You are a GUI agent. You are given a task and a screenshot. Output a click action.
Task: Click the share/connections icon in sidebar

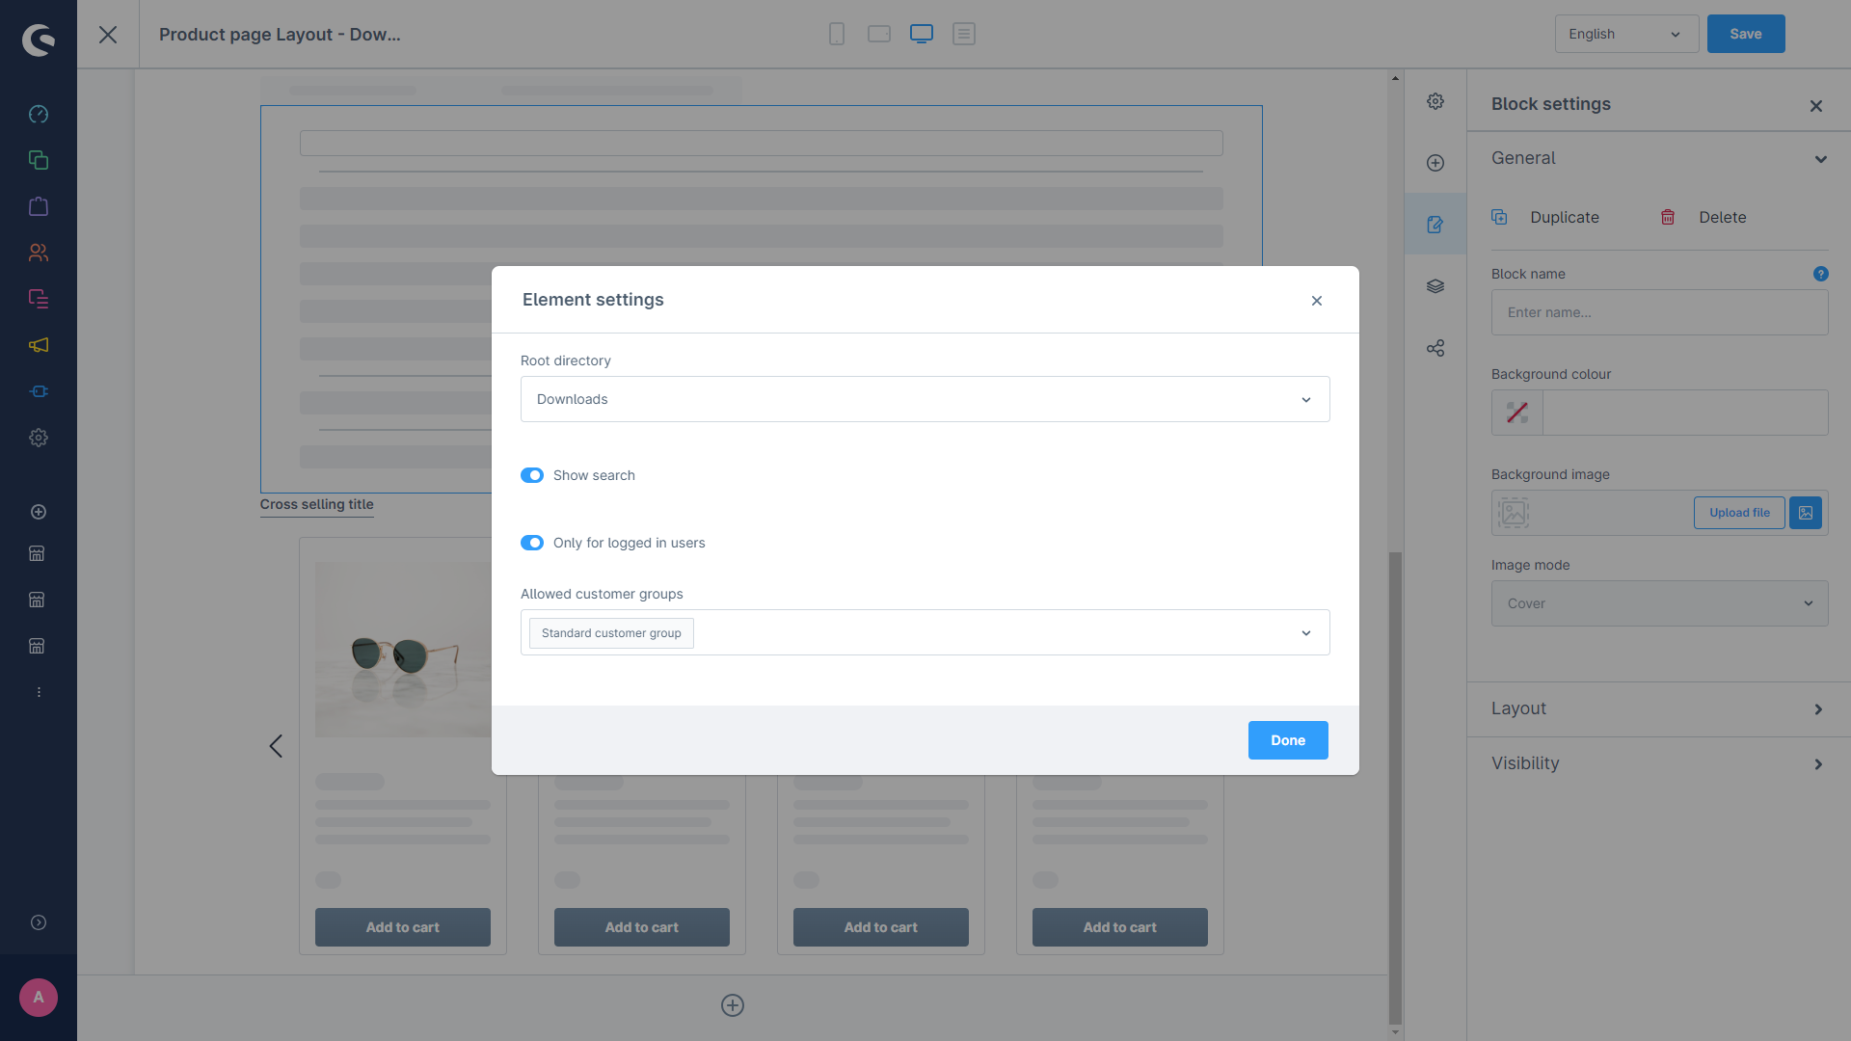coord(1434,348)
